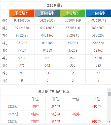
Task: Select the 5粒 row label
Action: pos(5,51)
